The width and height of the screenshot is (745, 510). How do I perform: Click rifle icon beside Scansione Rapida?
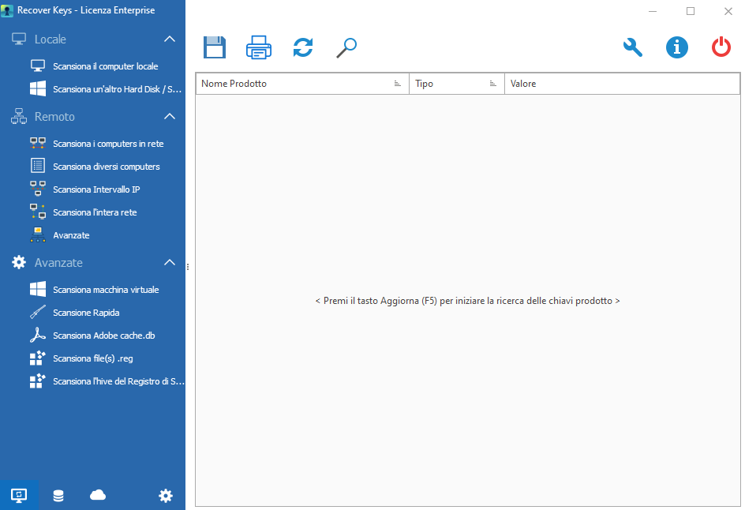click(38, 312)
